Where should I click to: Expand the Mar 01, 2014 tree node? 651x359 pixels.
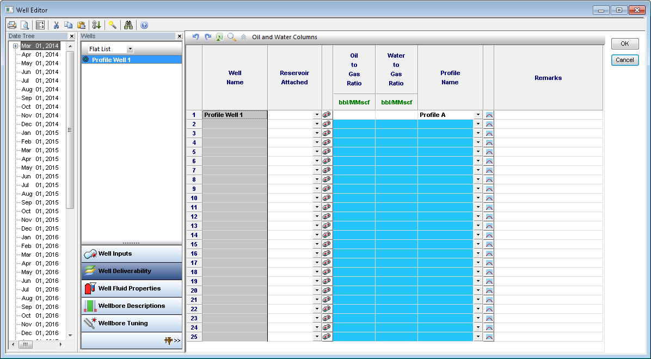(16, 46)
